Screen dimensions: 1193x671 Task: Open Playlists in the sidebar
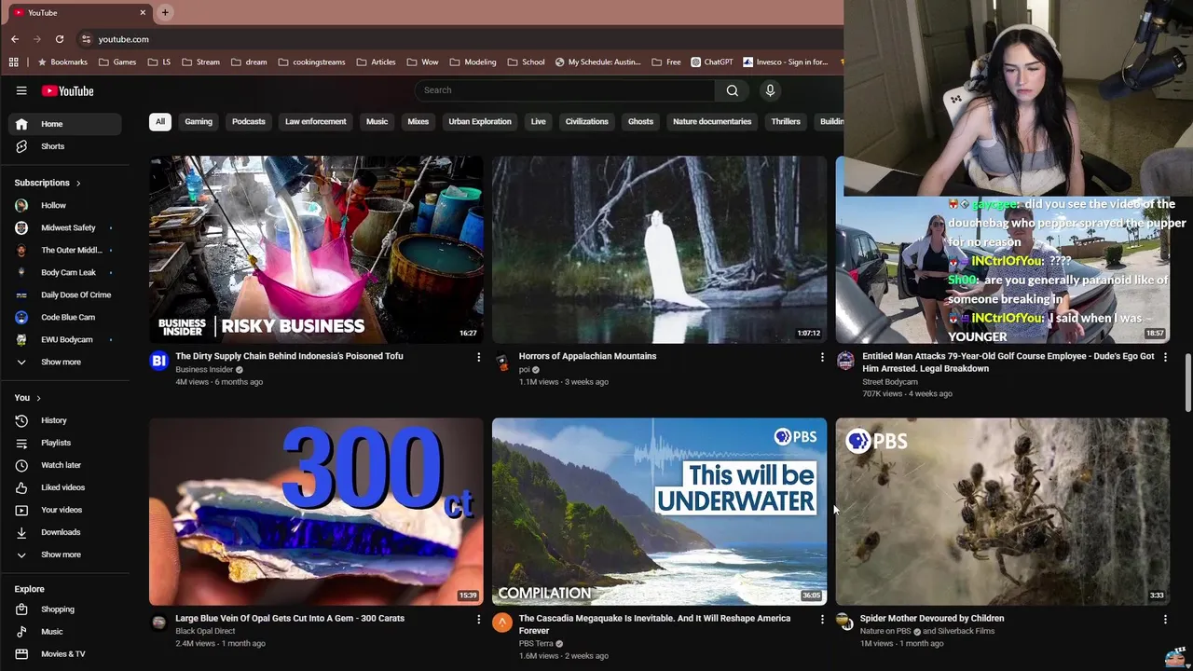65,443
